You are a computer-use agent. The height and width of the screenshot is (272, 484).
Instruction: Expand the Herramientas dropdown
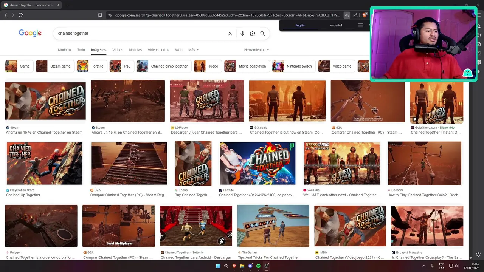click(x=256, y=50)
